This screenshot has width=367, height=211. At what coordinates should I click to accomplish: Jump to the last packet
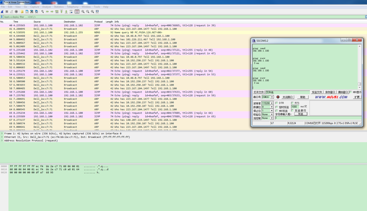tap(66, 12)
